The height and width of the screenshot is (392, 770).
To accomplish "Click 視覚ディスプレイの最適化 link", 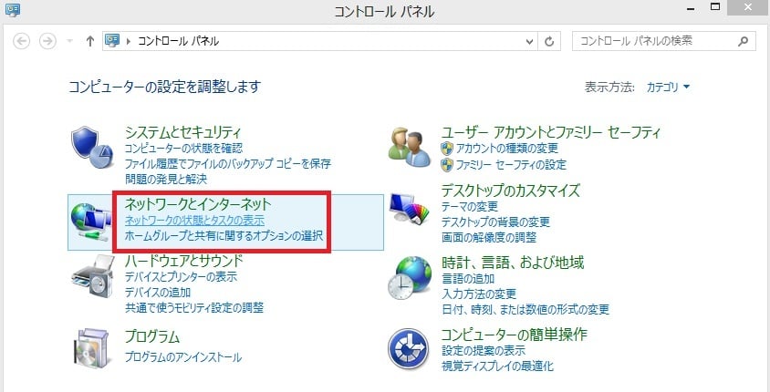I will (x=497, y=366).
